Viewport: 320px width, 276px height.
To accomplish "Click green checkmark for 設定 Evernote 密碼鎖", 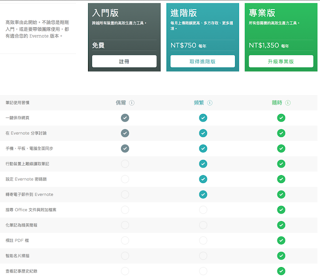I will point(281,179).
